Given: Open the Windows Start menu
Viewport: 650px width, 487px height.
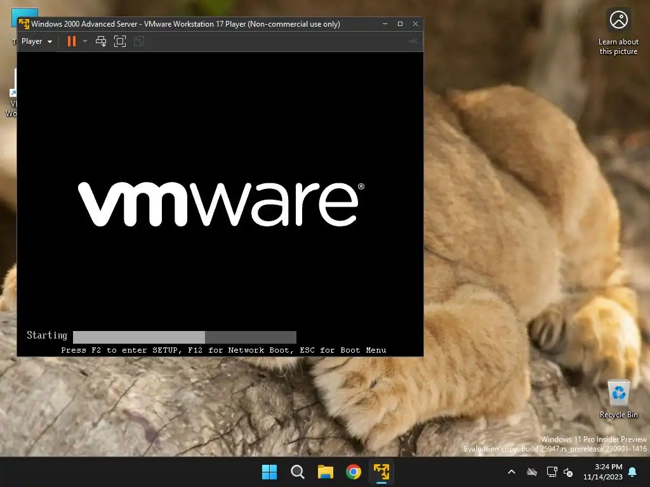Looking at the screenshot, I should pos(269,472).
